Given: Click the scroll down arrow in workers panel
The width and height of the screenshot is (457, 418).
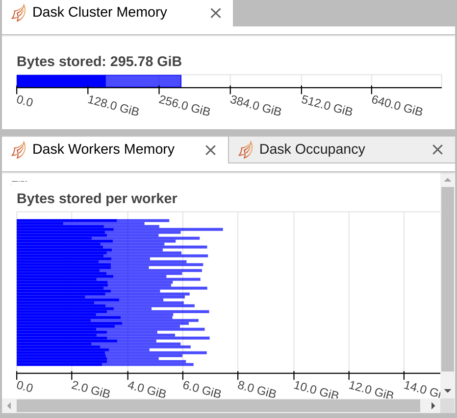Looking at the screenshot, I should click(448, 391).
